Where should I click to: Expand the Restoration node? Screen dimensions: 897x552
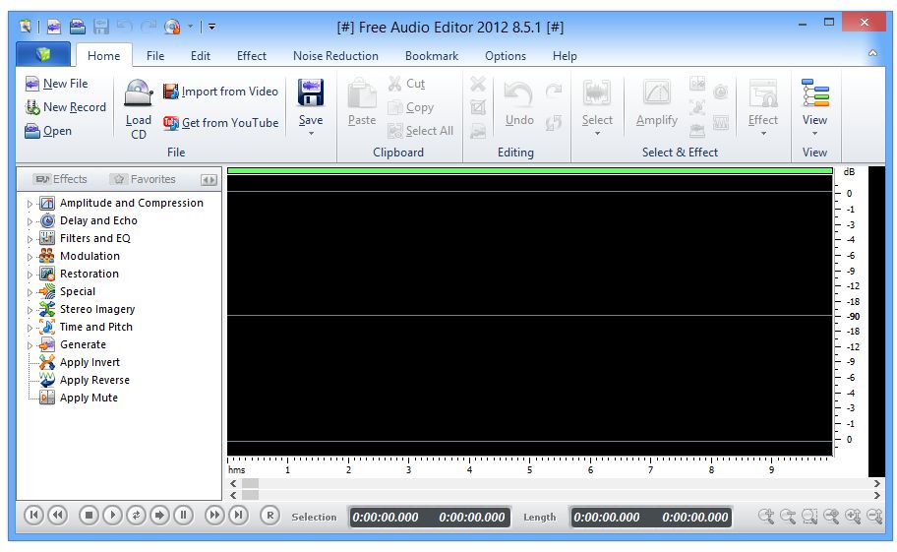coord(30,275)
